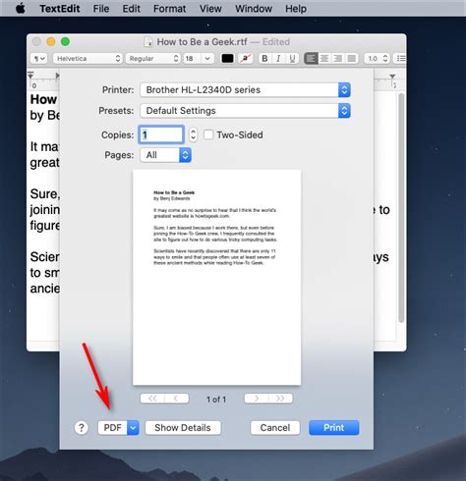Click the Show Details button
The image size is (466, 481).
pyautogui.click(x=183, y=428)
